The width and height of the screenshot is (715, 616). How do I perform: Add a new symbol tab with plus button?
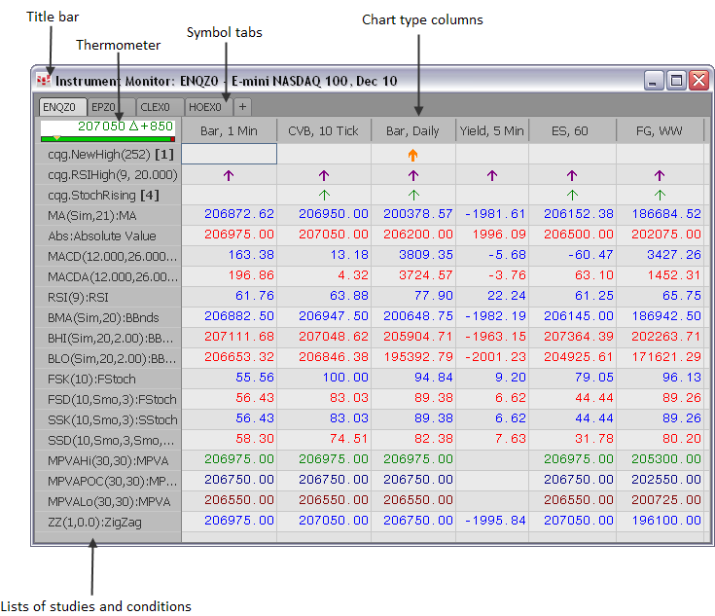coord(242,106)
